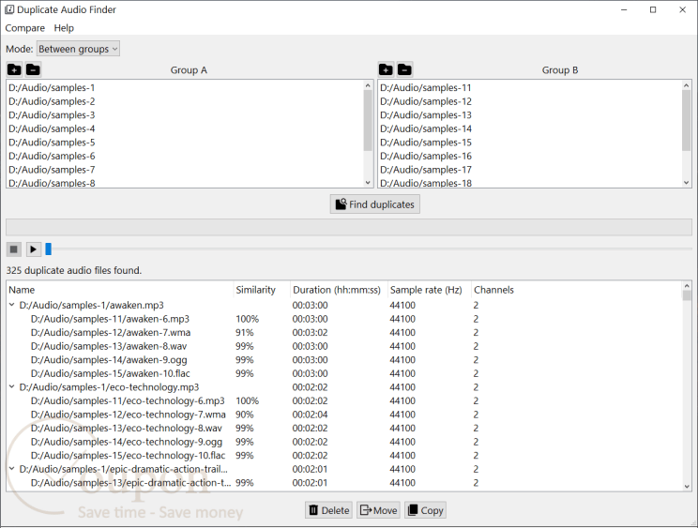Select awaken-7.wma result row
This screenshot has width=698, height=528.
click(344, 333)
